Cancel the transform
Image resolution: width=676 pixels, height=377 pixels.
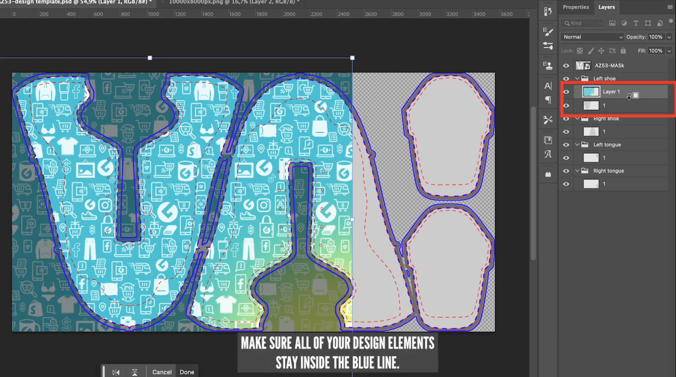click(162, 372)
